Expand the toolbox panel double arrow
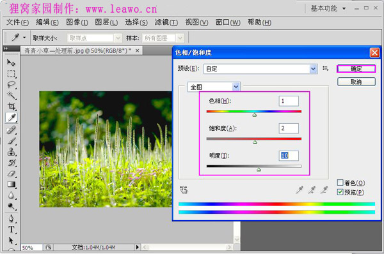Screen dimensions: 384x254 (x=5, y=49)
